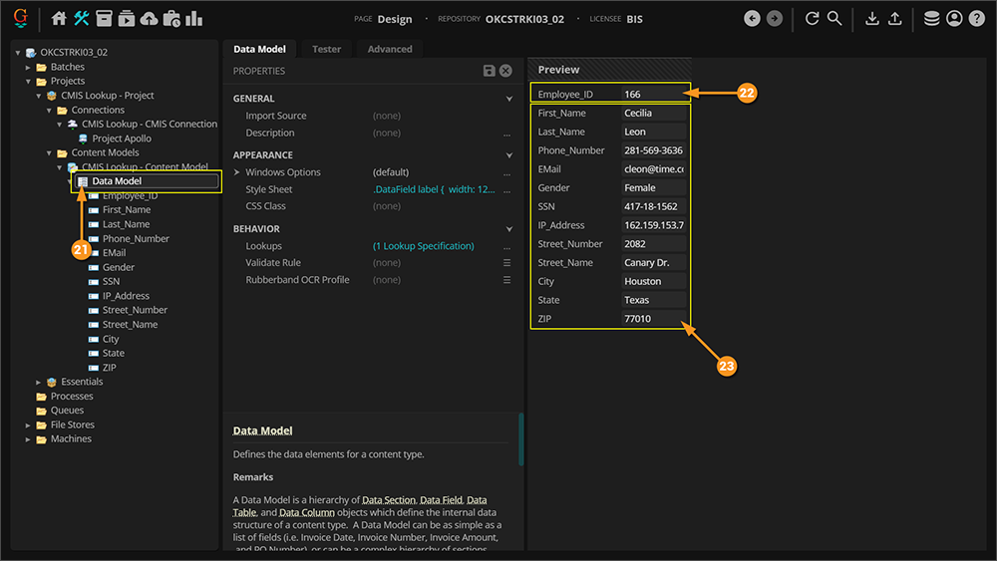Switch to the Tester tab

(326, 49)
